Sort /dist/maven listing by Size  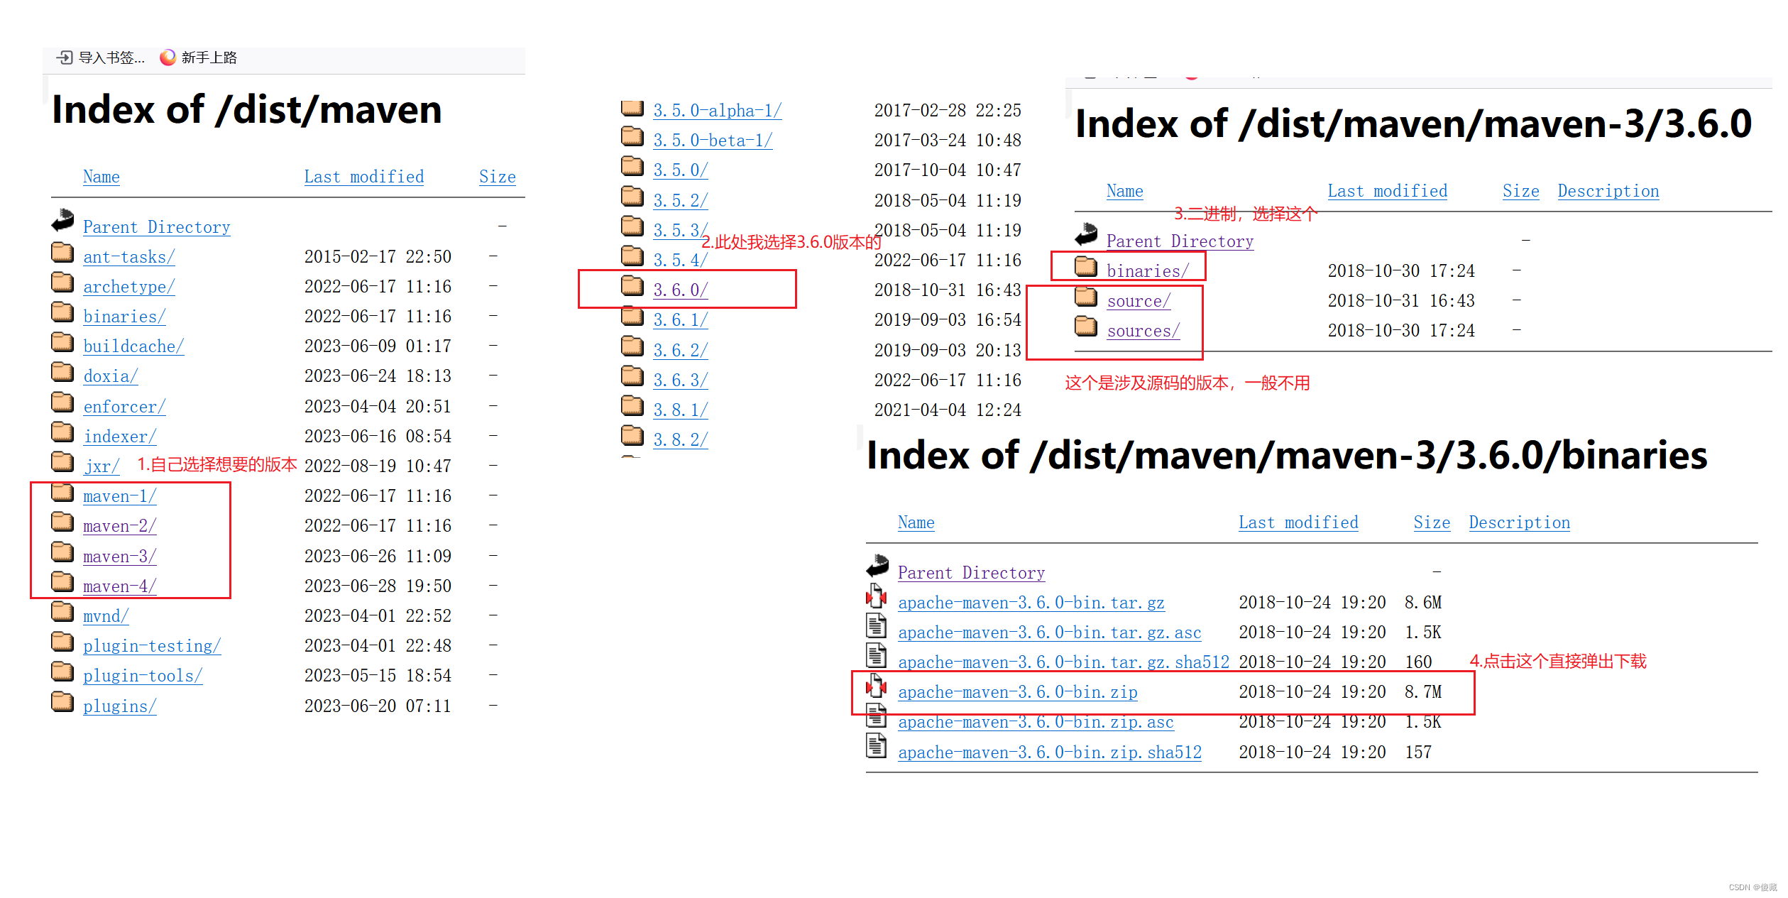(498, 177)
